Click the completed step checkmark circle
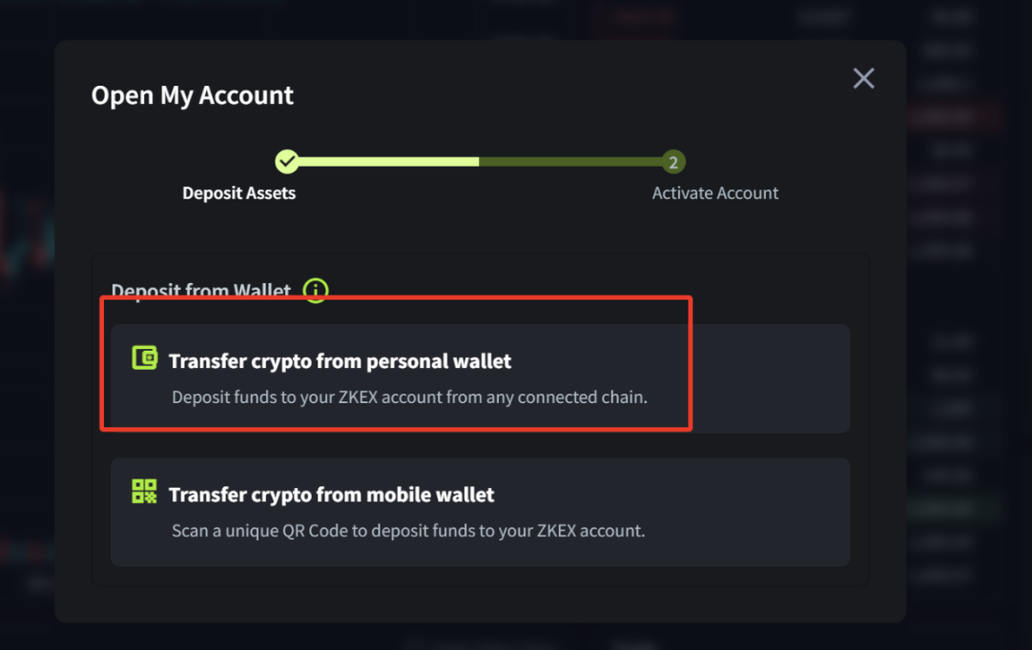This screenshot has height=650, width=1032. [287, 162]
